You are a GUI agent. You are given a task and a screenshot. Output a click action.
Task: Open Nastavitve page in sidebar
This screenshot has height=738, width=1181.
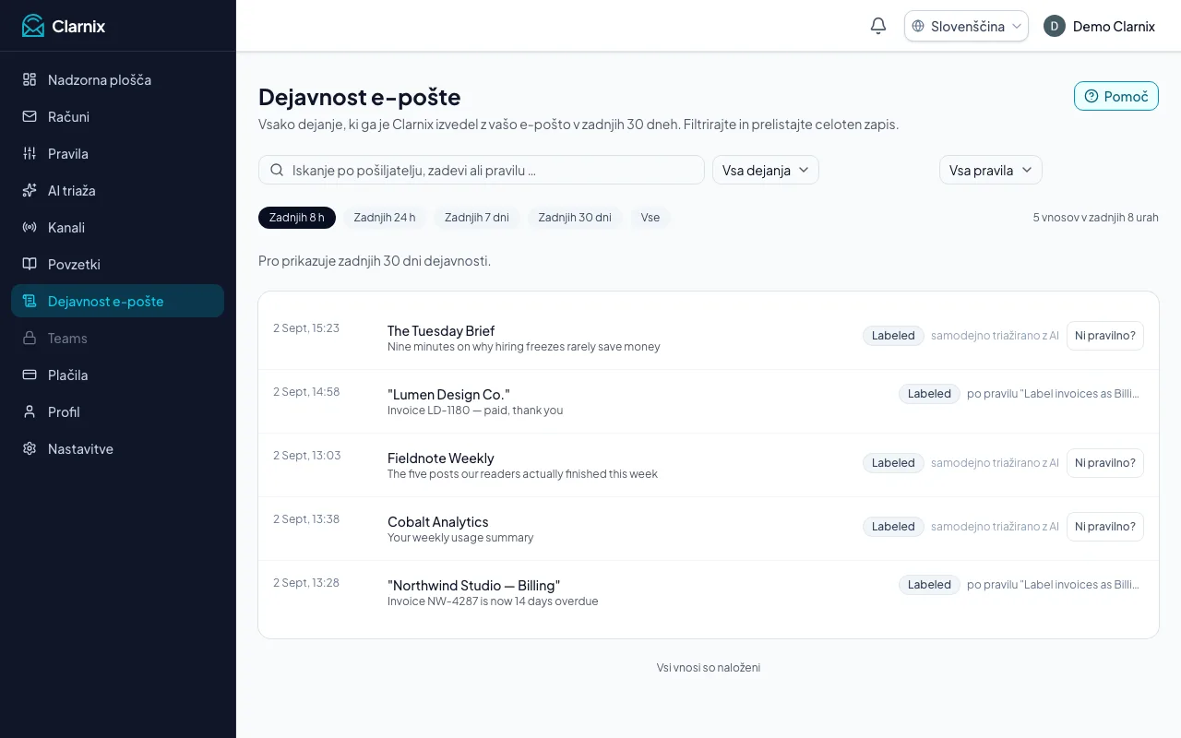[117, 448]
